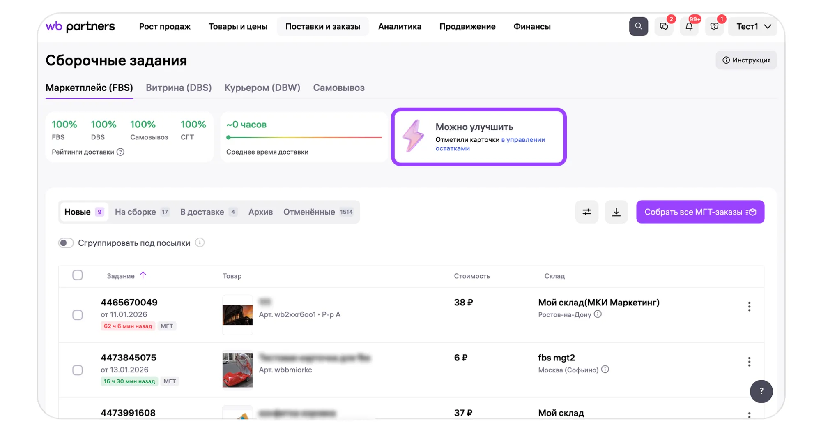Open the chat messages icon
Image resolution: width=821 pixels, height=432 pixels.
tap(664, 27)
